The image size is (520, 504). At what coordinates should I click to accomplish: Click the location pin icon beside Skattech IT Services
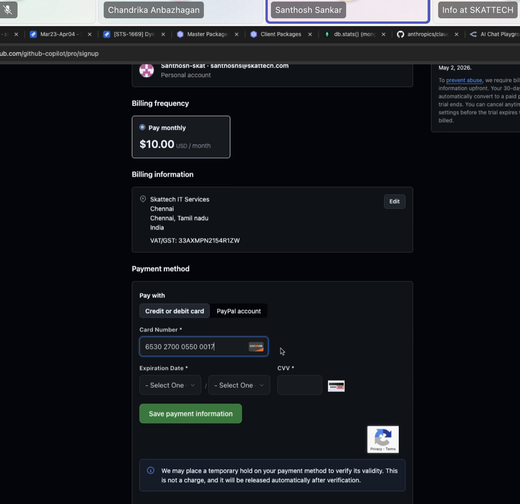click(143, 199)
